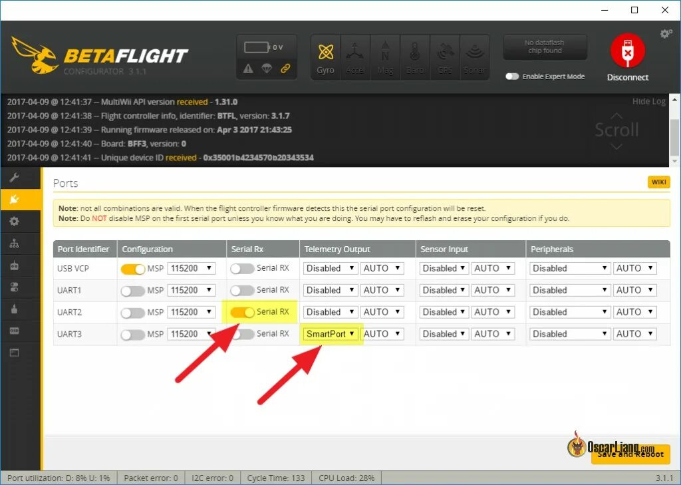Click the warning triangle status icon

248,69
